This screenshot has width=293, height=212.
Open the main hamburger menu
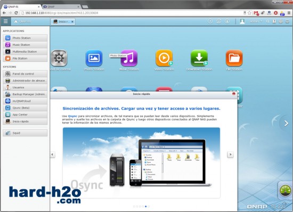coord(6,21)
